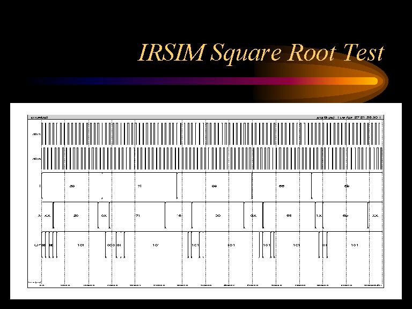This screenshot has width=412, height=309.
Task: Select the C signal row label
Action: [36, 245]
